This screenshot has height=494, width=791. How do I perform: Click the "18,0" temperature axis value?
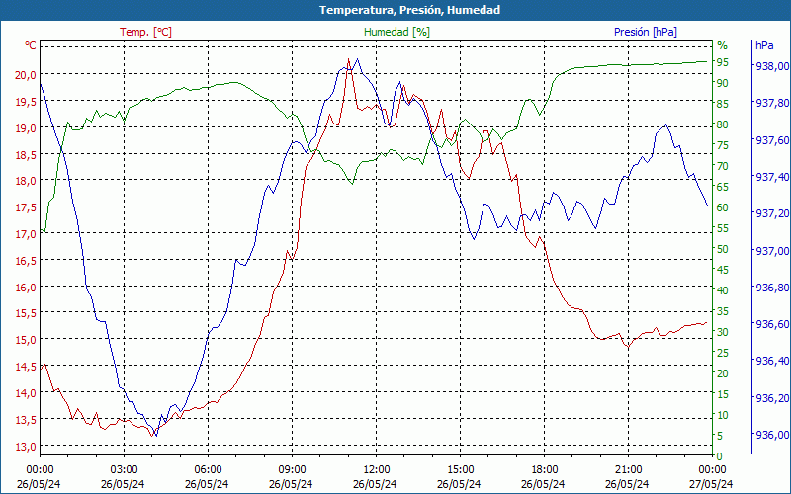pyautogui.click(x=26, y=181)
